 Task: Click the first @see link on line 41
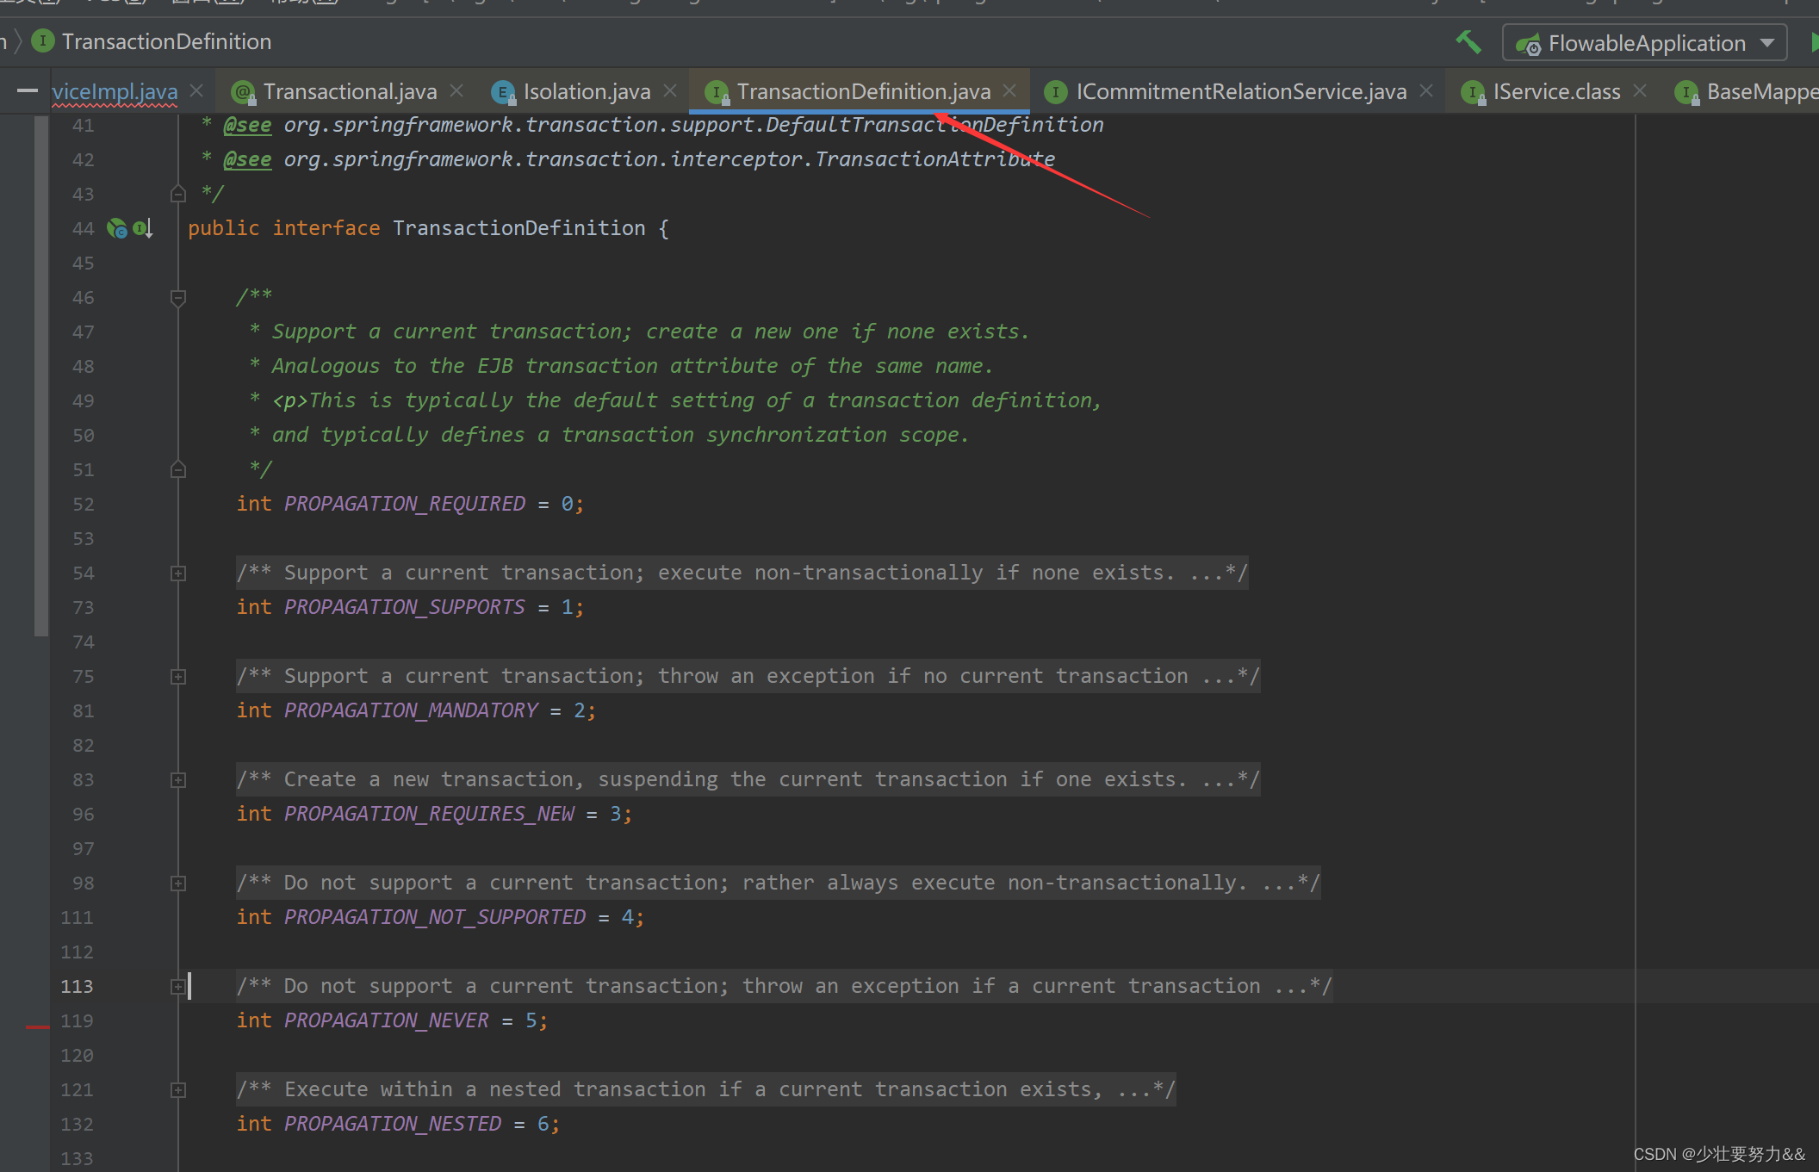247,125
